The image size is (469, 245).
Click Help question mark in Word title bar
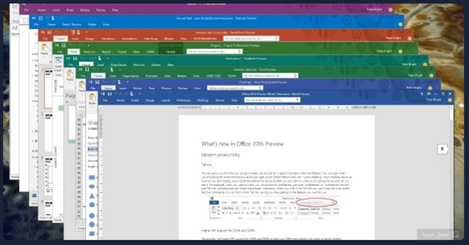[x=422, y=94]
